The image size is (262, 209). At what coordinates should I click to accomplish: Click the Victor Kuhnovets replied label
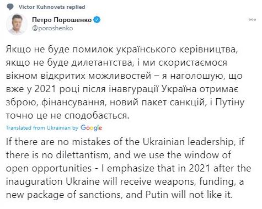tap(52, 7)
